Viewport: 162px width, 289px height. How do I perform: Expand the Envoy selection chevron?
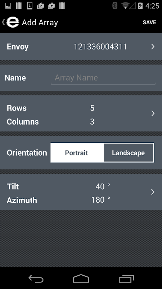(x=153, y=47)
